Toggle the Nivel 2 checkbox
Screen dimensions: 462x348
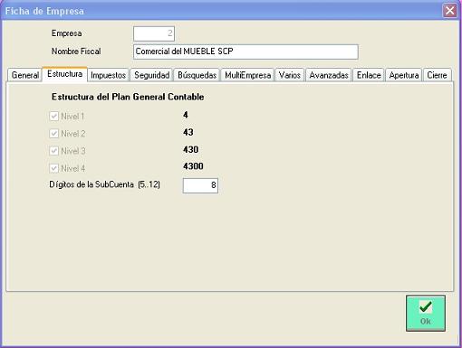click(x=53, y=134)
